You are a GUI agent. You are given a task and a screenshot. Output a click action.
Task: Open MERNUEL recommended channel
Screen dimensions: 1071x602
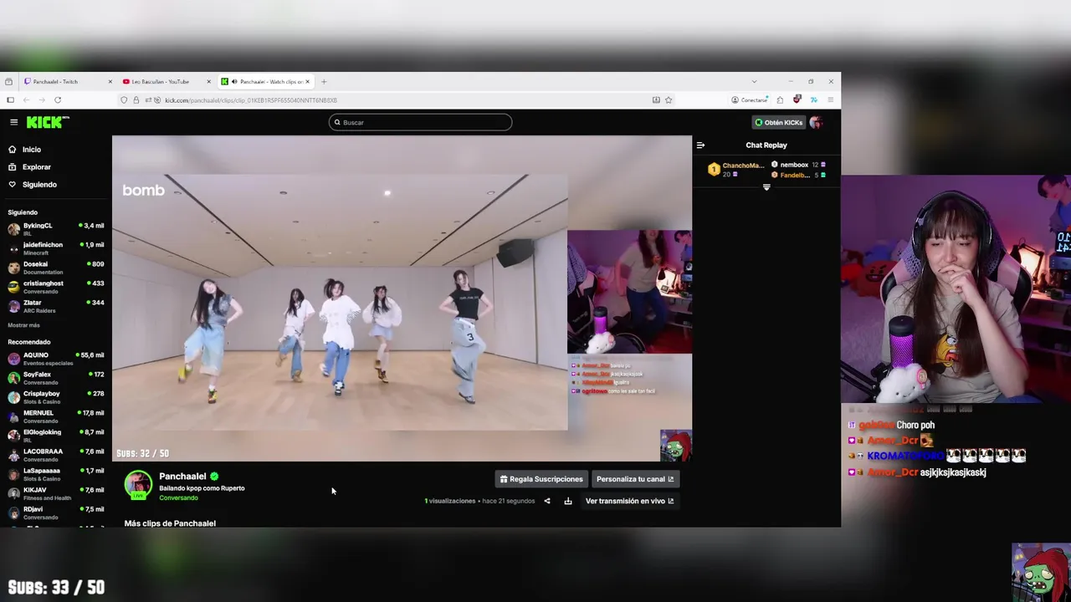coord(56,416)
